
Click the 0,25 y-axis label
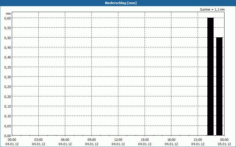(x=8, y=87)
